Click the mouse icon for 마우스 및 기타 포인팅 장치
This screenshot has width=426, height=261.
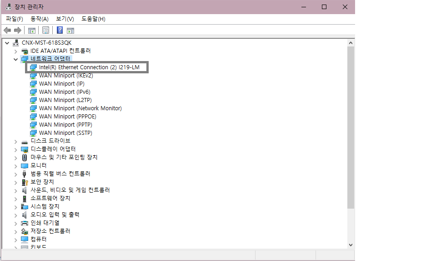(25, 158)
